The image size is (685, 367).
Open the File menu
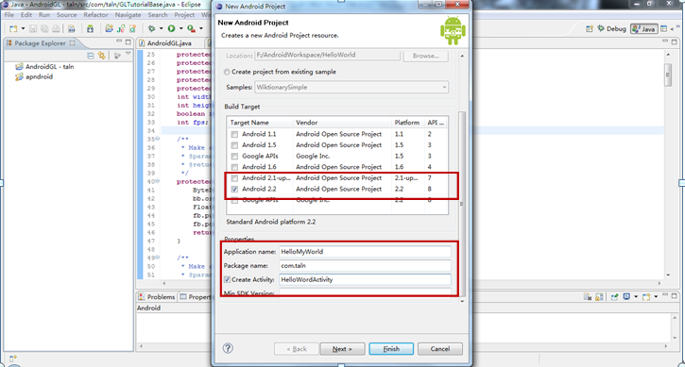9,15
